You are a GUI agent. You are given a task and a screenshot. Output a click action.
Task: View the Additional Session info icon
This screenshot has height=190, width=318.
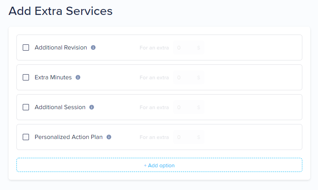[92, 107]
